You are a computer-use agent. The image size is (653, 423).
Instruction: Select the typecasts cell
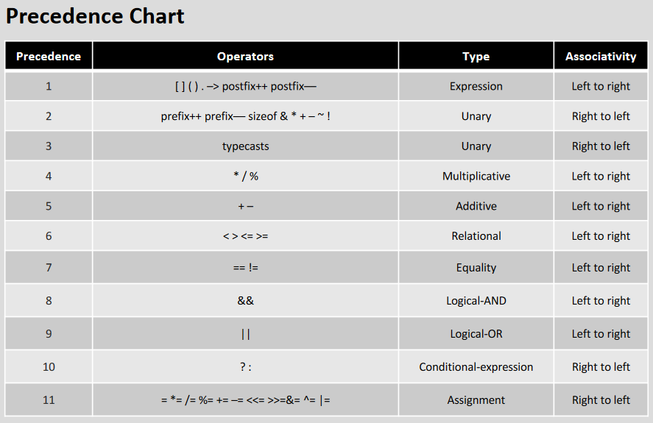click(x=245, y=146)
